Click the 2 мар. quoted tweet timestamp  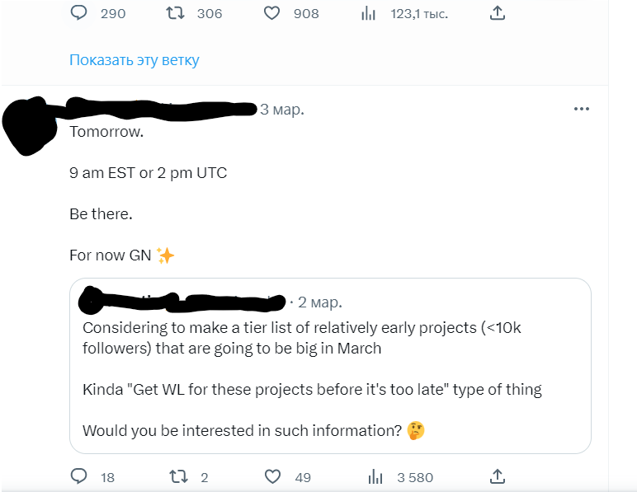[320, 302]
